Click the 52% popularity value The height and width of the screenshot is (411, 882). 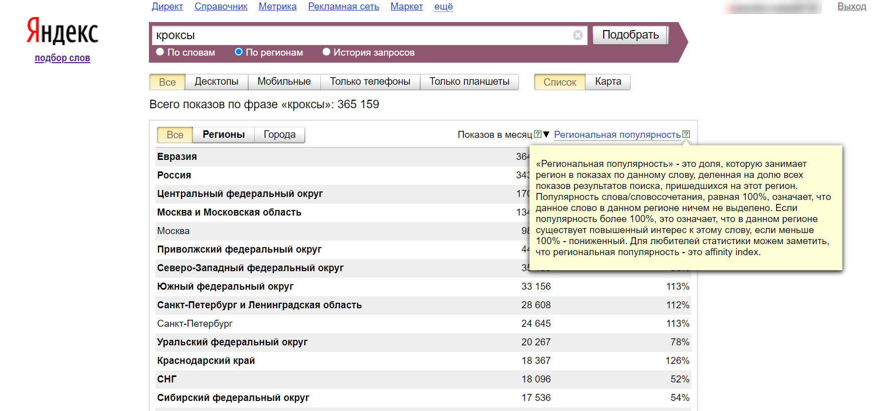680,379
